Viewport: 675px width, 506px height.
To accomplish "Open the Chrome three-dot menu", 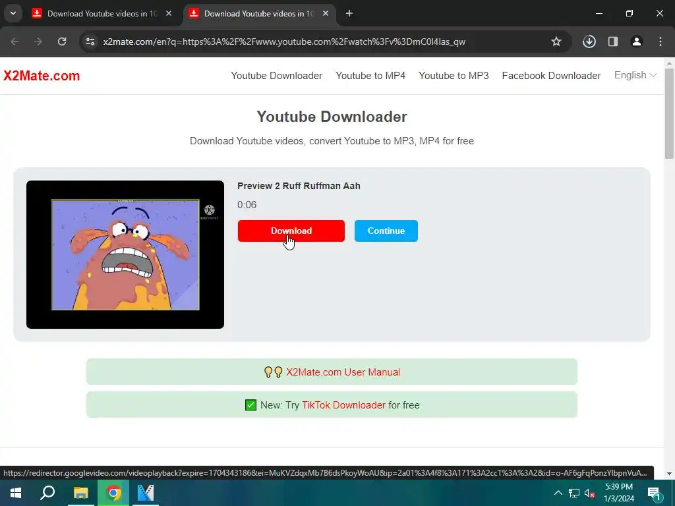I will (x=660, y=42).
